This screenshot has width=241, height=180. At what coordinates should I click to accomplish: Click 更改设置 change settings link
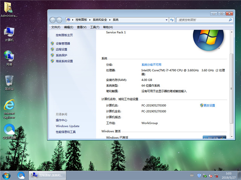coord(209,105)
